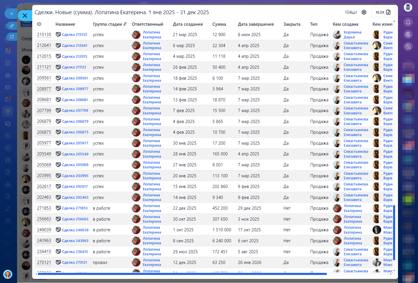The height and width of the screenshot is (283, 418).
Task: Open the panel in a new window
Action: [x=12, y=37]
